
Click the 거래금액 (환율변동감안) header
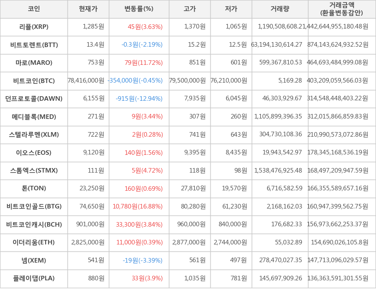tap(342, 9)
